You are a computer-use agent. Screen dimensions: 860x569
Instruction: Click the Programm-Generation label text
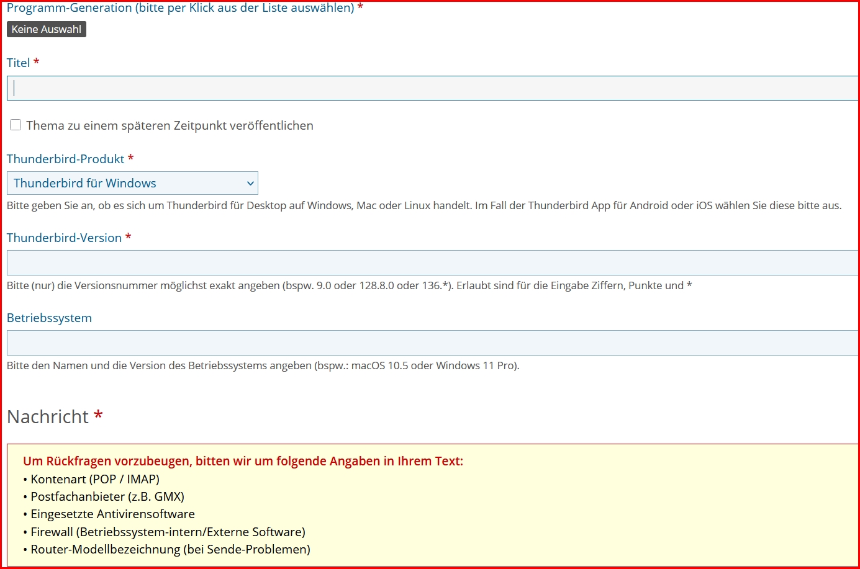click(181, 8)
